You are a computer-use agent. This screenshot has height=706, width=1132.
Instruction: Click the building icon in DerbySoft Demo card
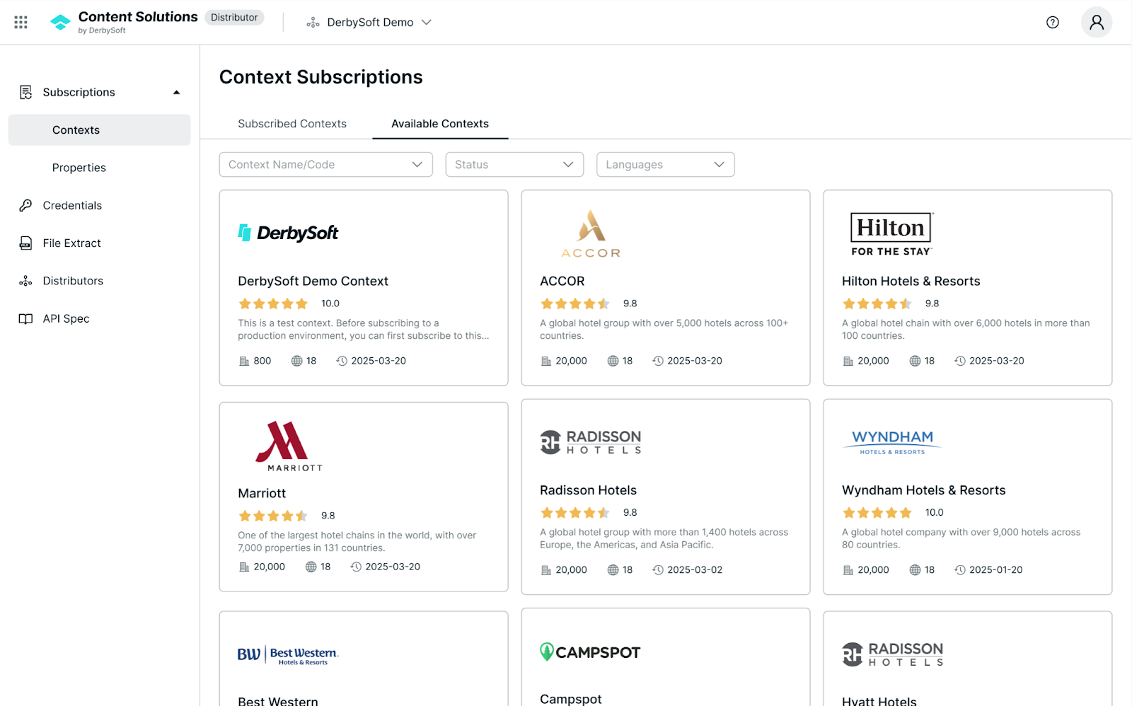pos(244,361)
